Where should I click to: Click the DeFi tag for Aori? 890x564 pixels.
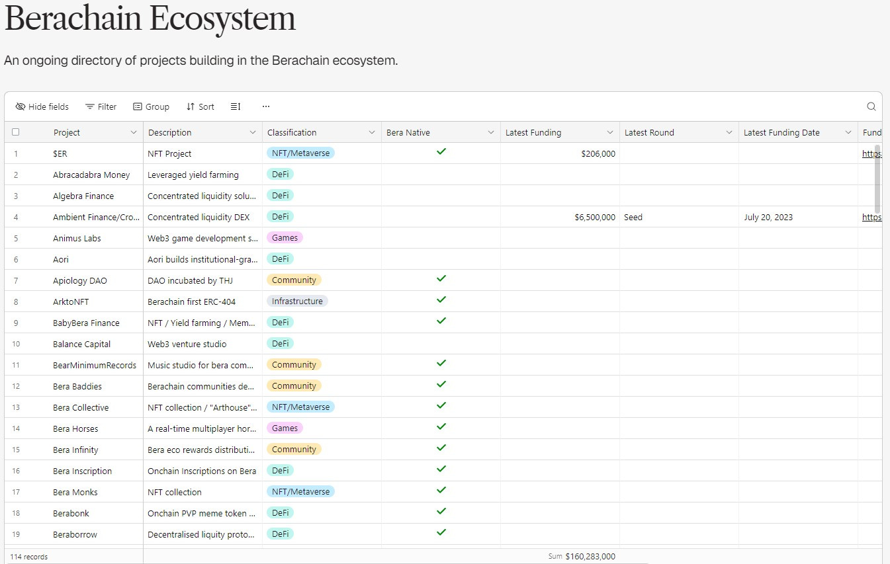coord(280,259)
